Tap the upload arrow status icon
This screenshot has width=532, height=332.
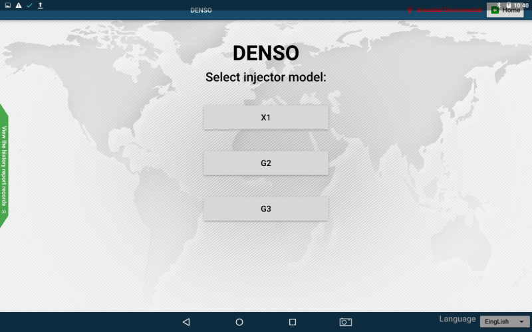[40, 5]
